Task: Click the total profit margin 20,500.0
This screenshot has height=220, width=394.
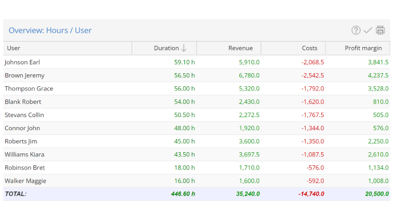Action: [377, 194]
